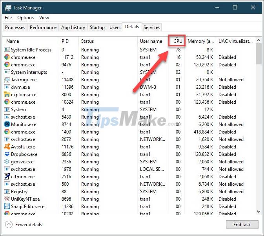Sort by the PID column header
The height and width of the screenshot is (236, 264).
(69, 41)
